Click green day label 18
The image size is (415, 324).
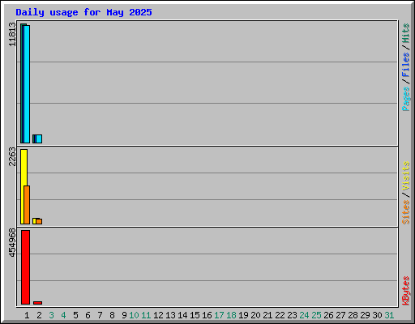pyautogui.click(x=231, y=315)
